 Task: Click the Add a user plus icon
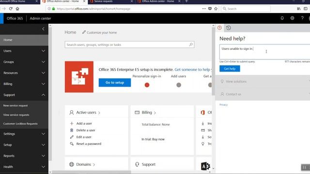tap(72, 124)
